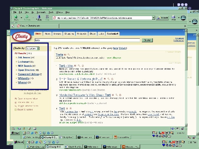Click new-window icon beside fourth Tort result
The height and width of the screenshot is (149, 199).
(x=67, y=108)
